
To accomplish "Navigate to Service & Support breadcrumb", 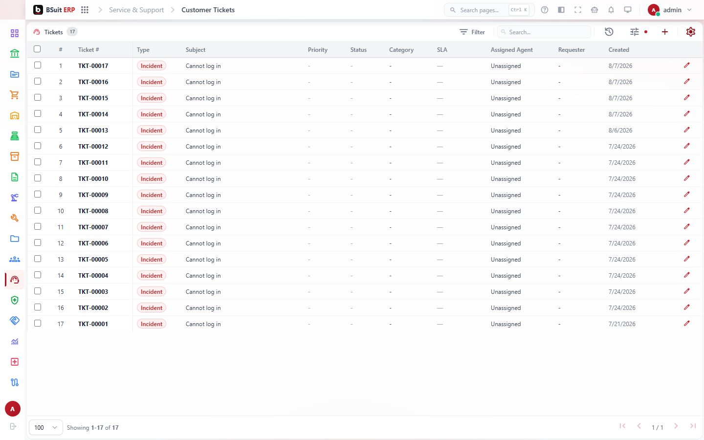I will 136,10.
